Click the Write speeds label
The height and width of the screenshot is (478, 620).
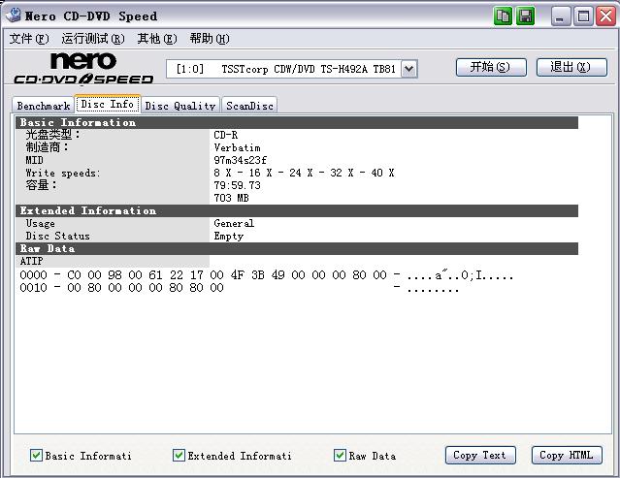coord(63,173)
